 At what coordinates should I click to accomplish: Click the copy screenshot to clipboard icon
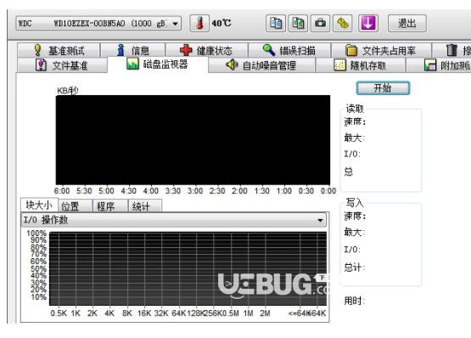298,23
